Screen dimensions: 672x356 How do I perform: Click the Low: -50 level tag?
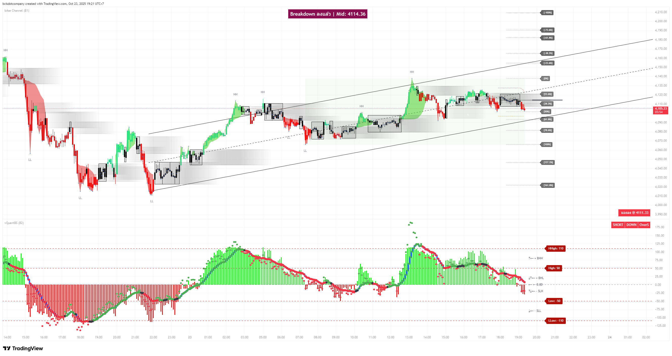(554, 301)
